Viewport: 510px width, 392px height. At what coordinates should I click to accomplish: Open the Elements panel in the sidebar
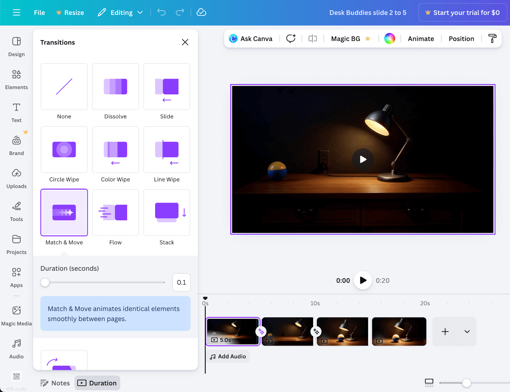click(16, 80)
